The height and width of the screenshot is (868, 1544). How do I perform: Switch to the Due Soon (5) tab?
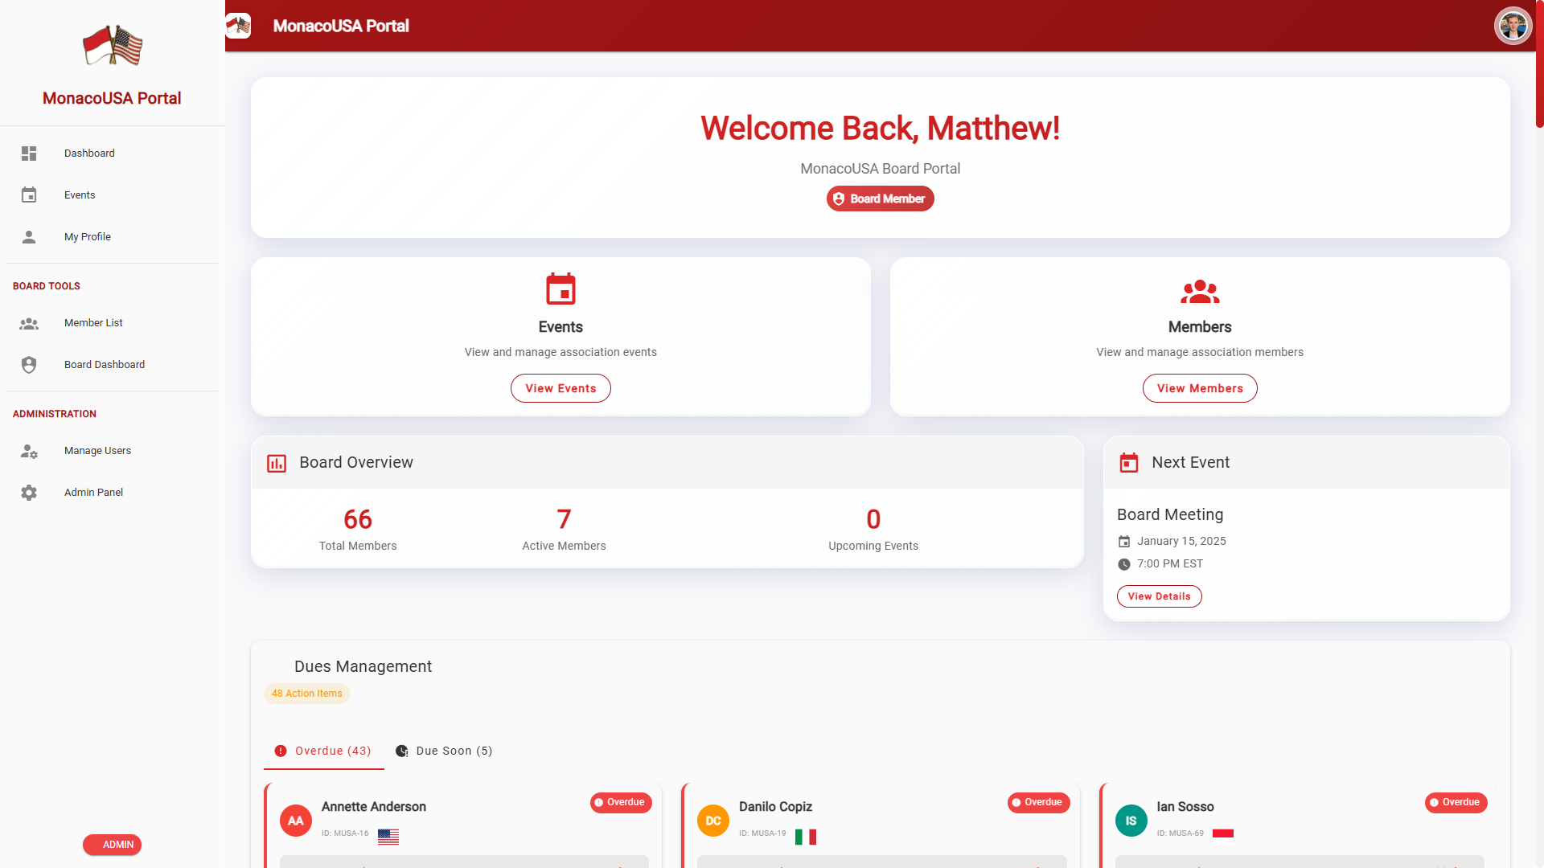click(x=444, y=751)
